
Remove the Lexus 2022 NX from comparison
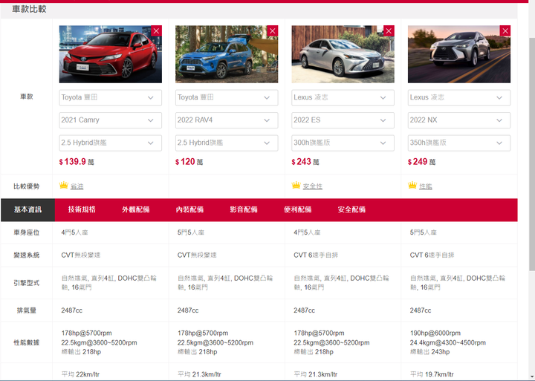[x=505, y=31]
